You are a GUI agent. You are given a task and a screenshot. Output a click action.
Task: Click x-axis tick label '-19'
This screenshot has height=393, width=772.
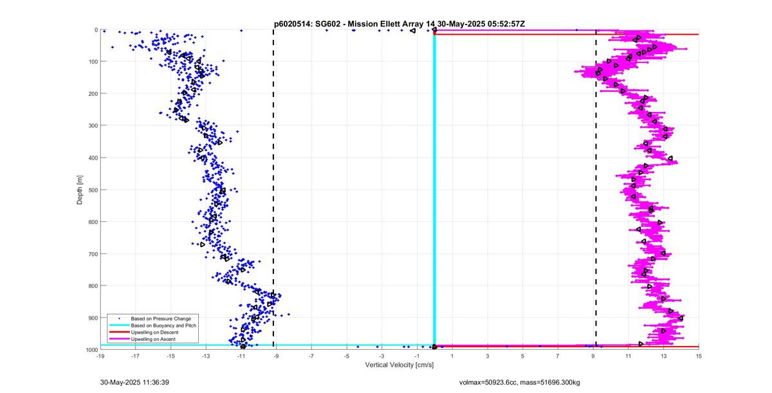(x=100, y=356)
